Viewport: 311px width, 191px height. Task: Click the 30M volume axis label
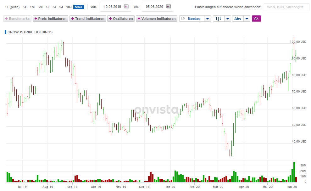pyautogui.click(x=303, y=166)
